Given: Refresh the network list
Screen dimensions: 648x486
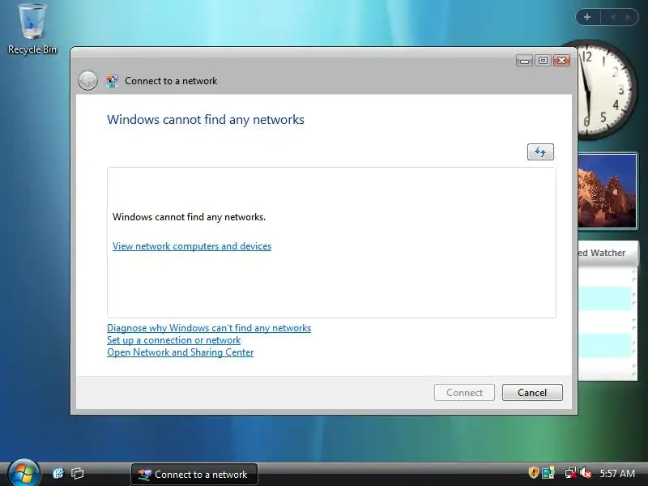Looking at the screenshot, I should point(540,151).
